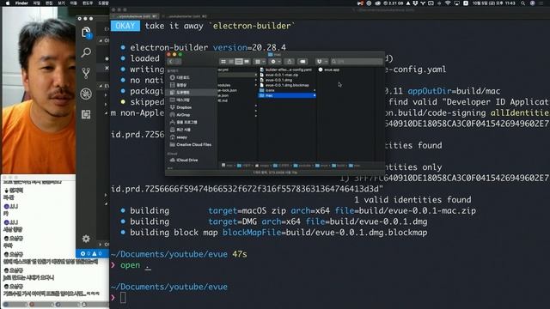550x309 pixels.
Task: Switch Finder to icon view
Action: click(x=223, y=62)
